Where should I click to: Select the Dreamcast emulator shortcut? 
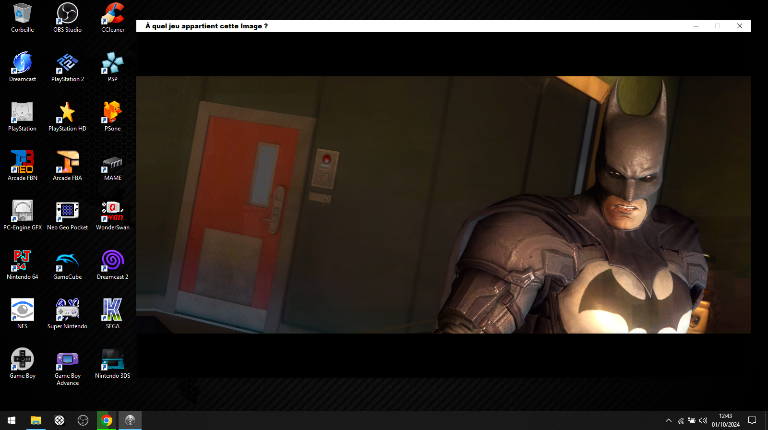[x=22, y=67]
